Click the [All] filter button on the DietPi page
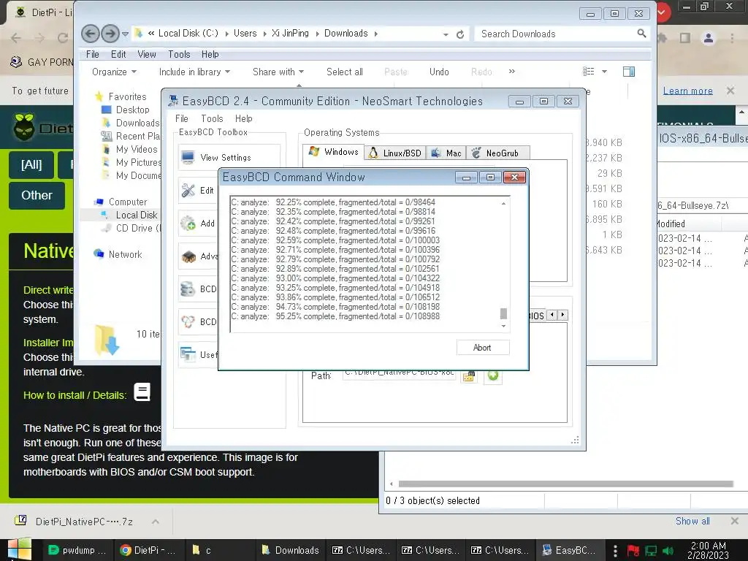 (31, 164)
